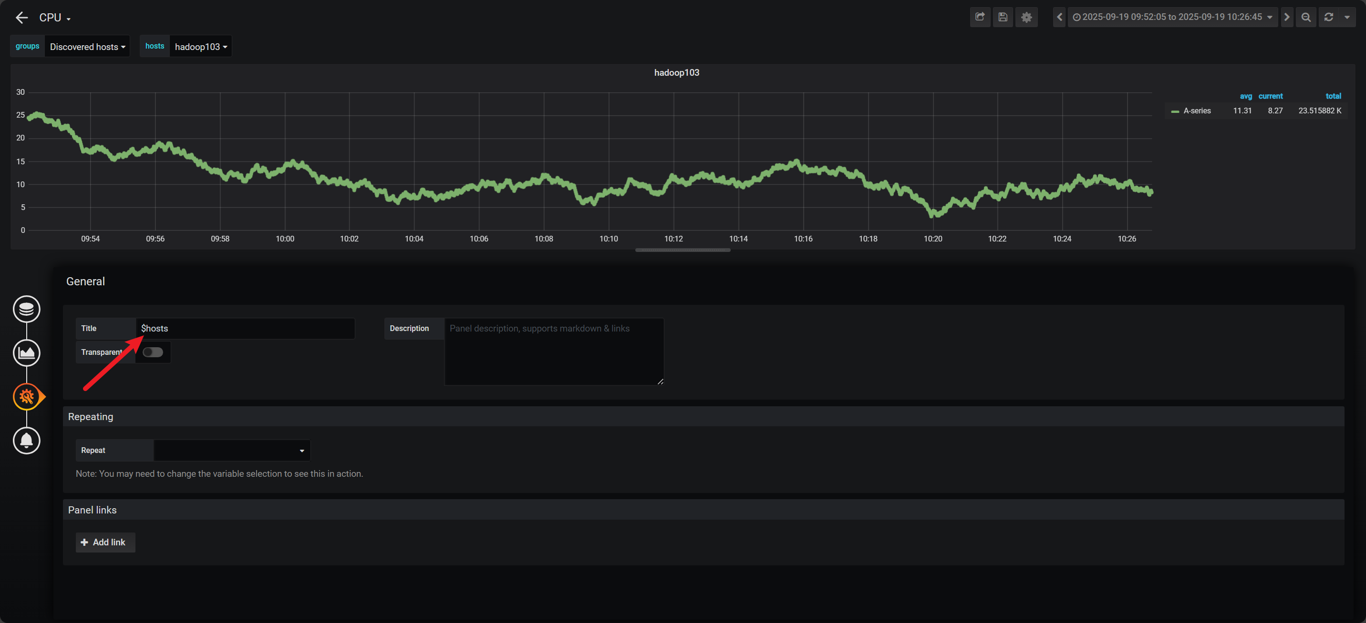Screen dimensions: 1366x623
Task: Toggle the Transparent switch
Action: (x=153, y=352)
